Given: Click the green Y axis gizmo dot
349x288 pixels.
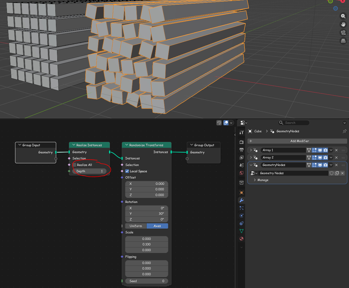Looking at the screenshot, I should point(331,1).
